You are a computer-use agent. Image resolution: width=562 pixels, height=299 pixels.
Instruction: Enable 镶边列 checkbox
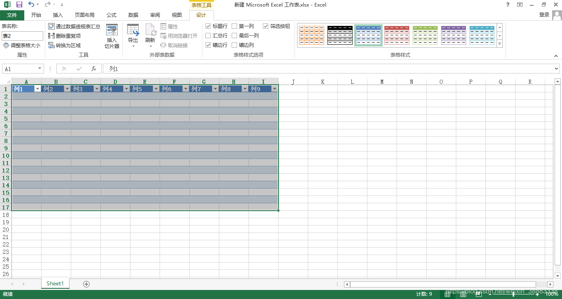235,45
